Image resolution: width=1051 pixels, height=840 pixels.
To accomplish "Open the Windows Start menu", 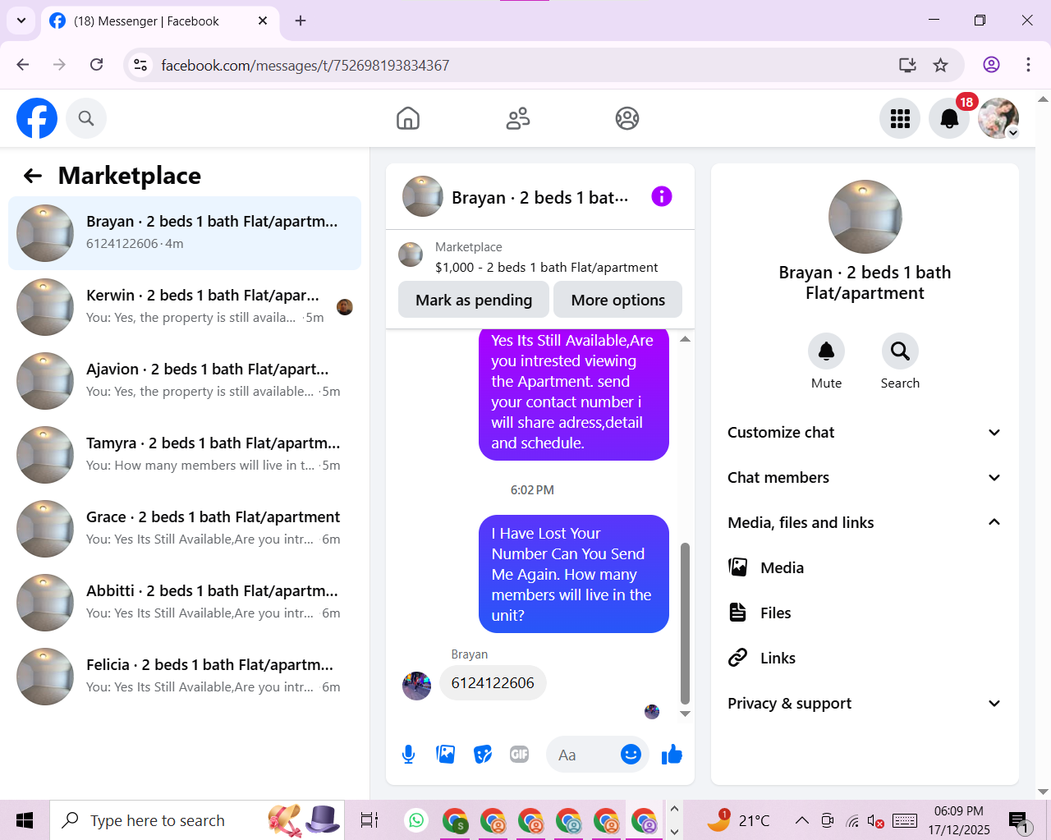I will [x=25, y=820].
